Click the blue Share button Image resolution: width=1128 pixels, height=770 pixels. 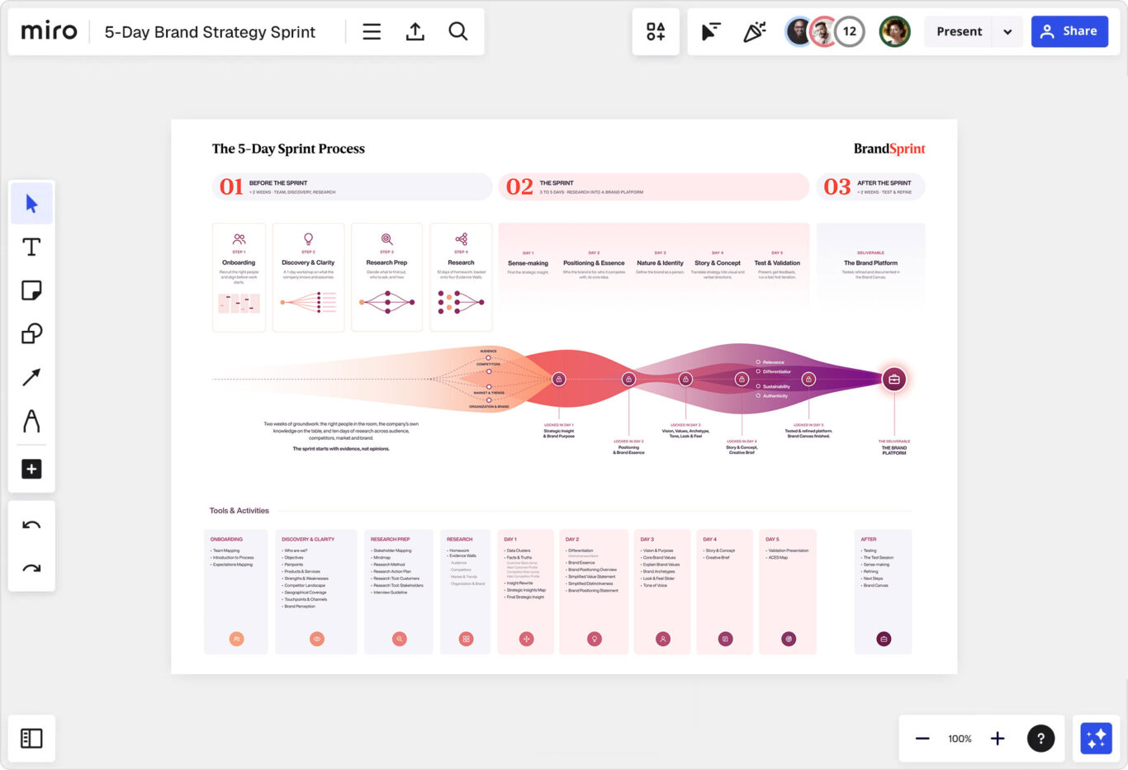coord(1069,31)
